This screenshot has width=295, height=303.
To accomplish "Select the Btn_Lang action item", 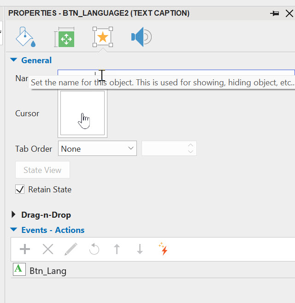I will point(48,271).
